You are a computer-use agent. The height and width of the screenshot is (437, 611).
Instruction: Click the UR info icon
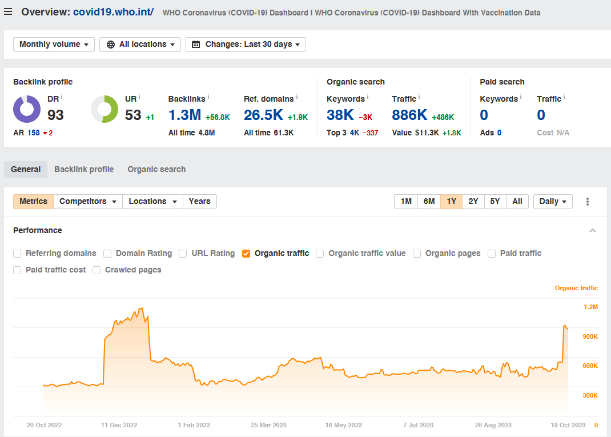click(139, 97)
